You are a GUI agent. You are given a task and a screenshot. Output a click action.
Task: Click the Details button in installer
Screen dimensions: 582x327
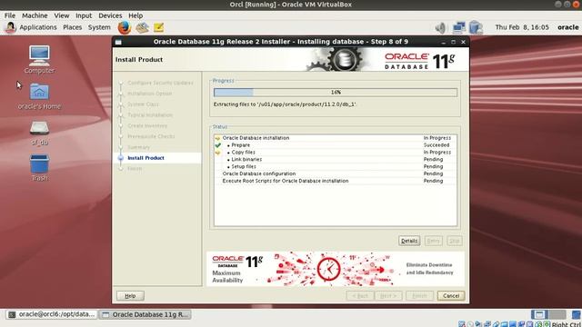tap(409, 241)
